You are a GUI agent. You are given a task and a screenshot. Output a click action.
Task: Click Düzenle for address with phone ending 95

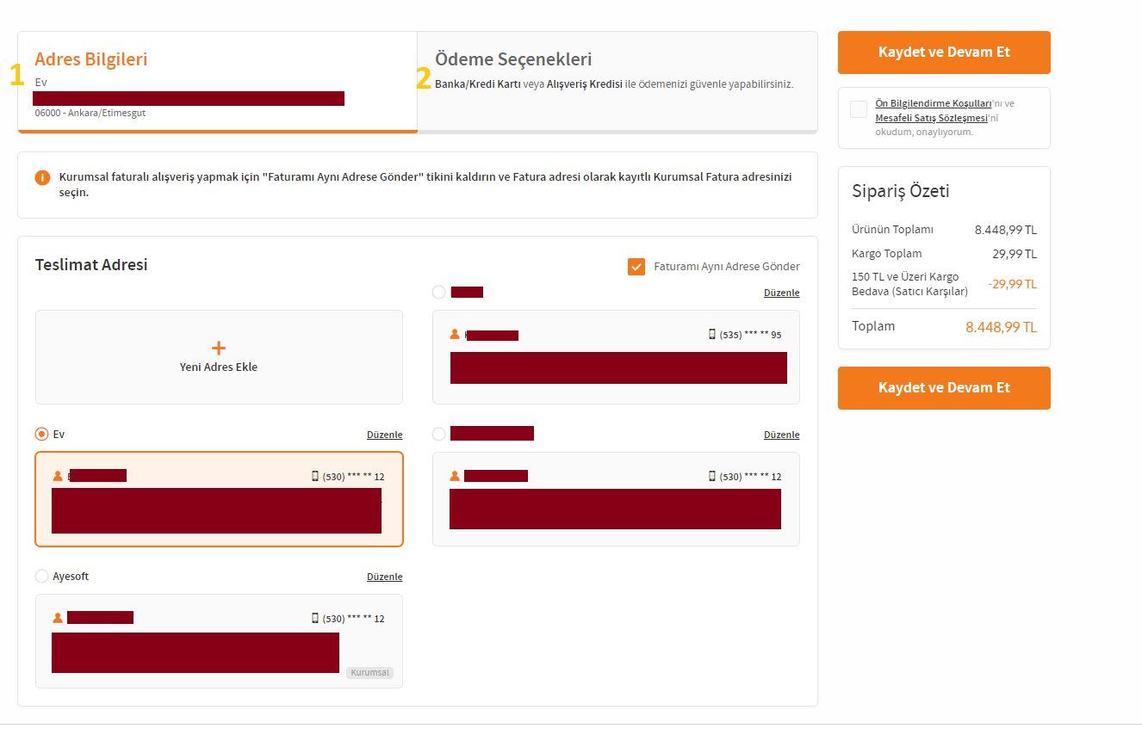782,293
